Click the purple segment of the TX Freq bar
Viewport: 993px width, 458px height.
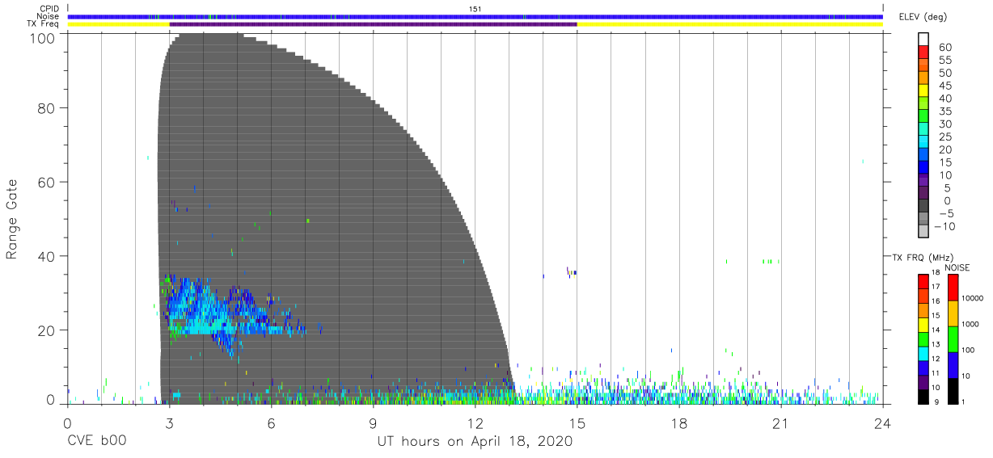pos(373,24)
